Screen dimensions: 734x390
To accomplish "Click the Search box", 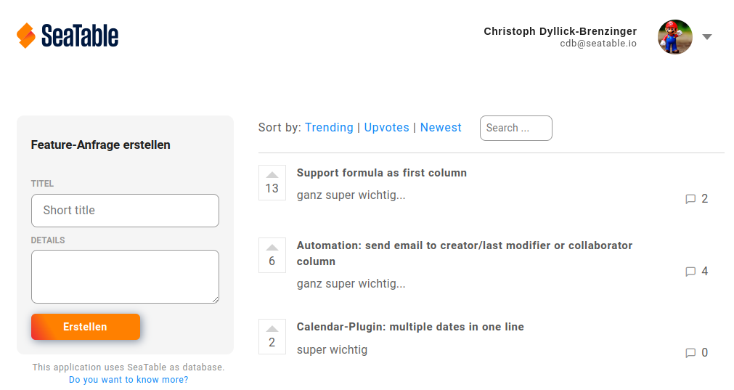I will (515, 128).
